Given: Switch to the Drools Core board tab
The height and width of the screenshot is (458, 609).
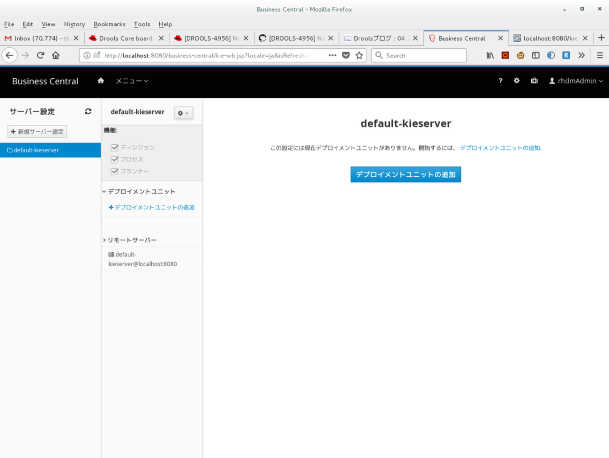Looking at the screenshot, I should [x=125, y=38].
